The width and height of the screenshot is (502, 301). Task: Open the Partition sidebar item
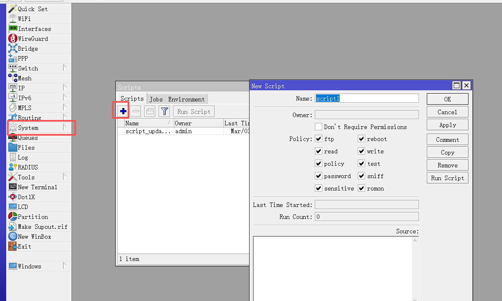coord(33,217)
